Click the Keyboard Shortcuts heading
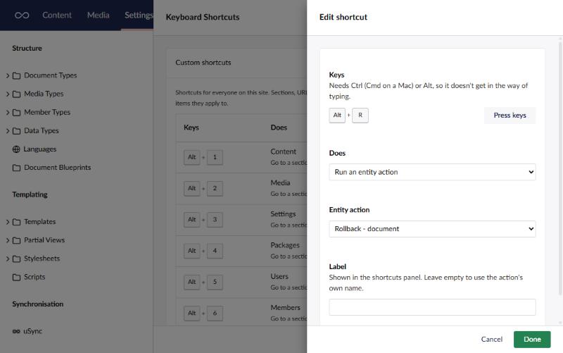The width and height of the screenshot is (563, 353). pyautogui.click(x=203, y=17)
